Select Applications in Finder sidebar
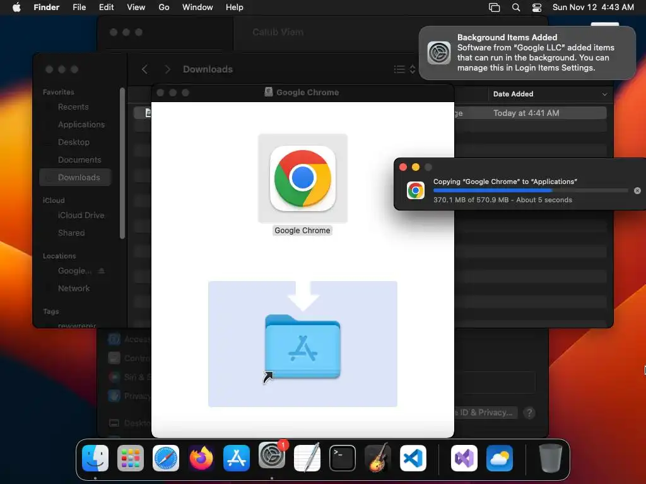 click(x=81, y=125)
